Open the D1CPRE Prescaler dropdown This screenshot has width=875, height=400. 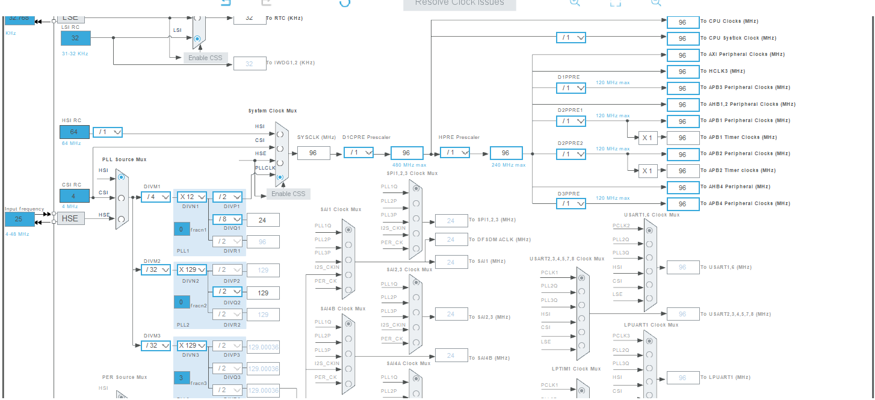coord(359,152)
